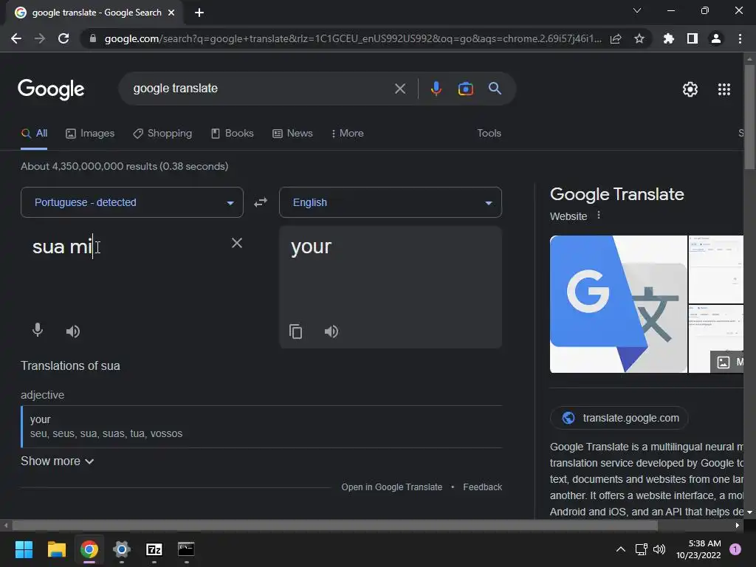Screen dimensions: 756x567
Task: Show hidden system tray icons
Action: click(x=620, y=549)
